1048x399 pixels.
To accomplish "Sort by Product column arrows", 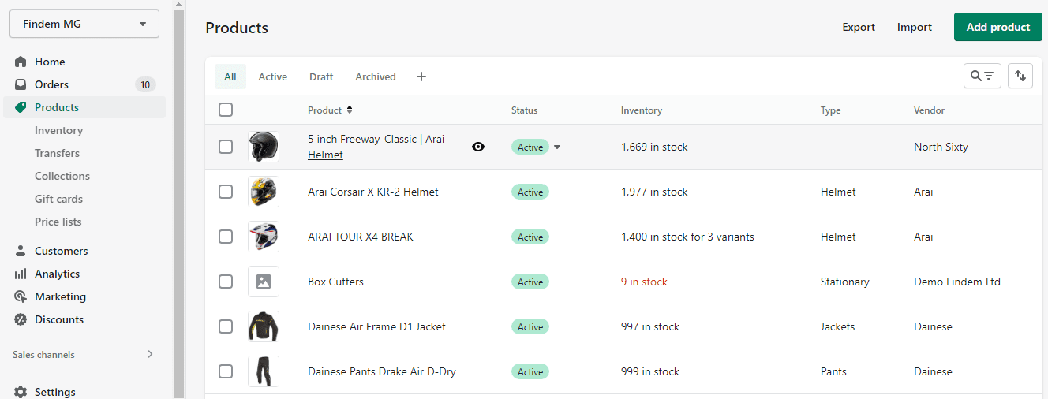I will [350, 110].
